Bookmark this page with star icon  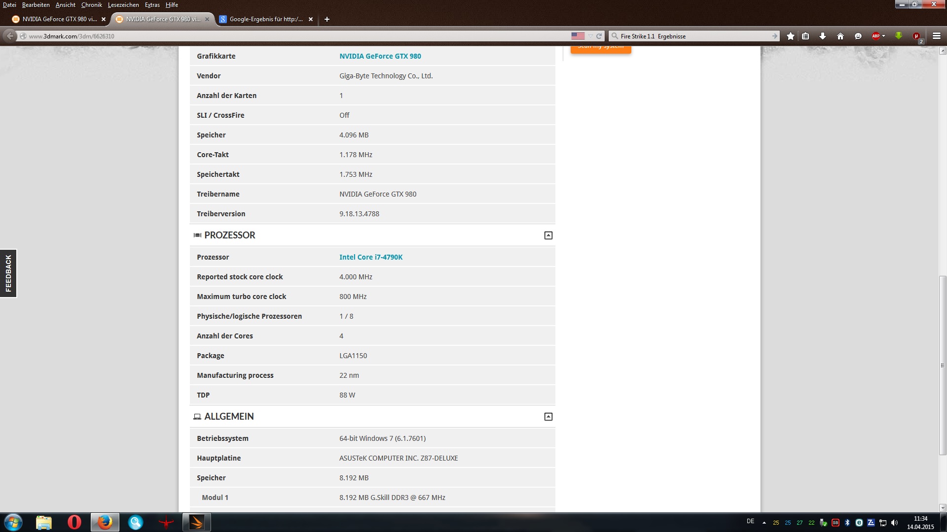(791, 36)
